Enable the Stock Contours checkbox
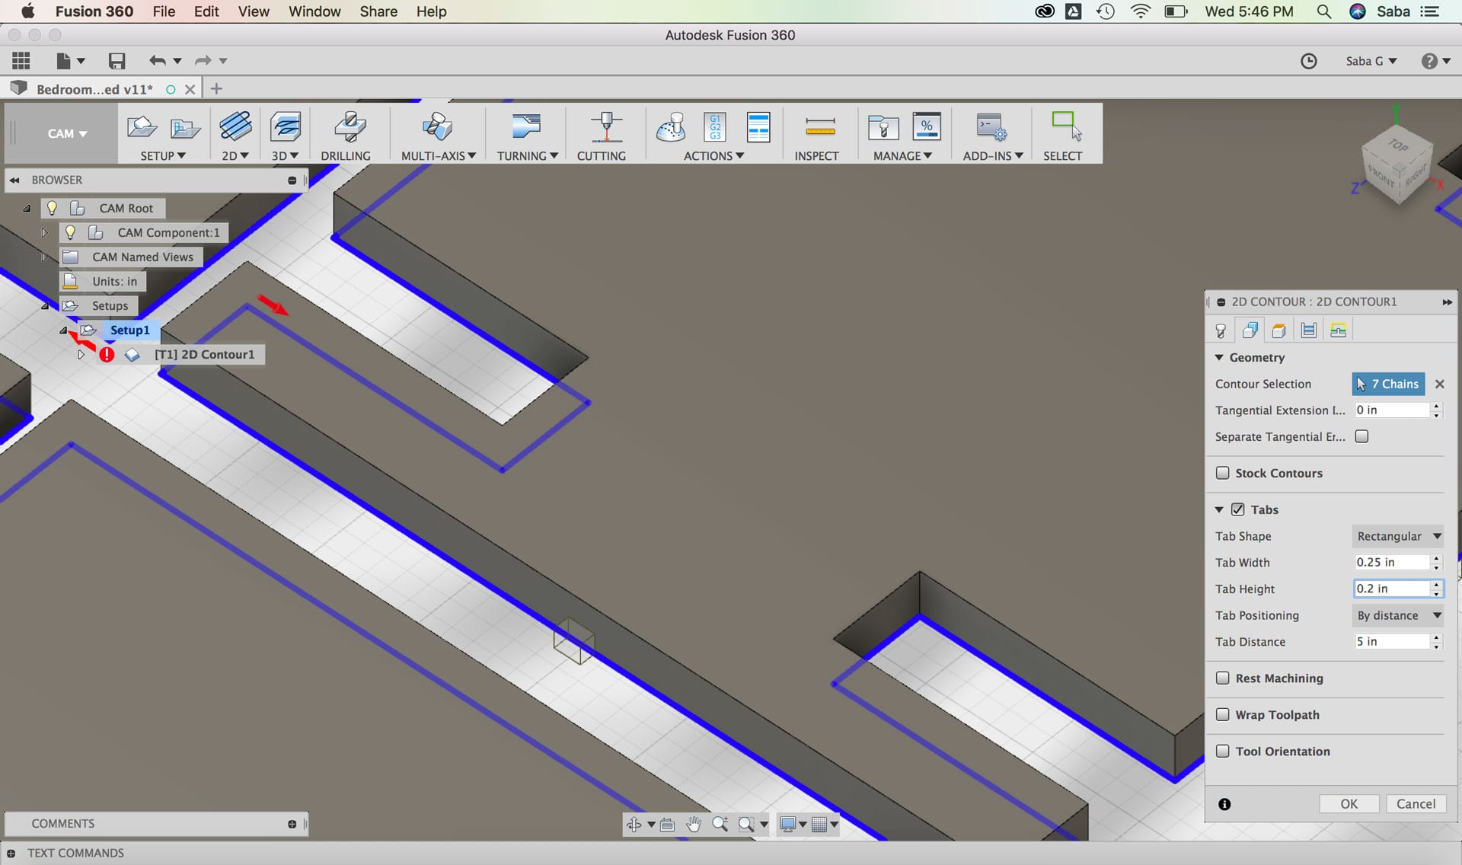The height and width of the screenshot is (865, 1462). 1223,473
